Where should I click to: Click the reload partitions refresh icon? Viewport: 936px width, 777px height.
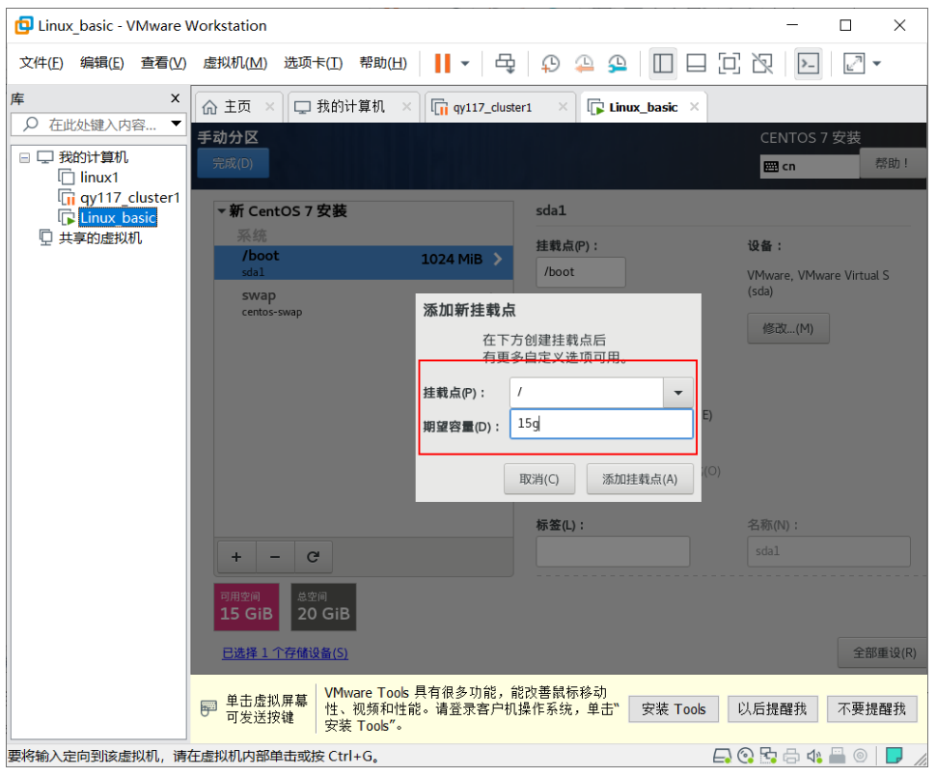click(313, 557)
